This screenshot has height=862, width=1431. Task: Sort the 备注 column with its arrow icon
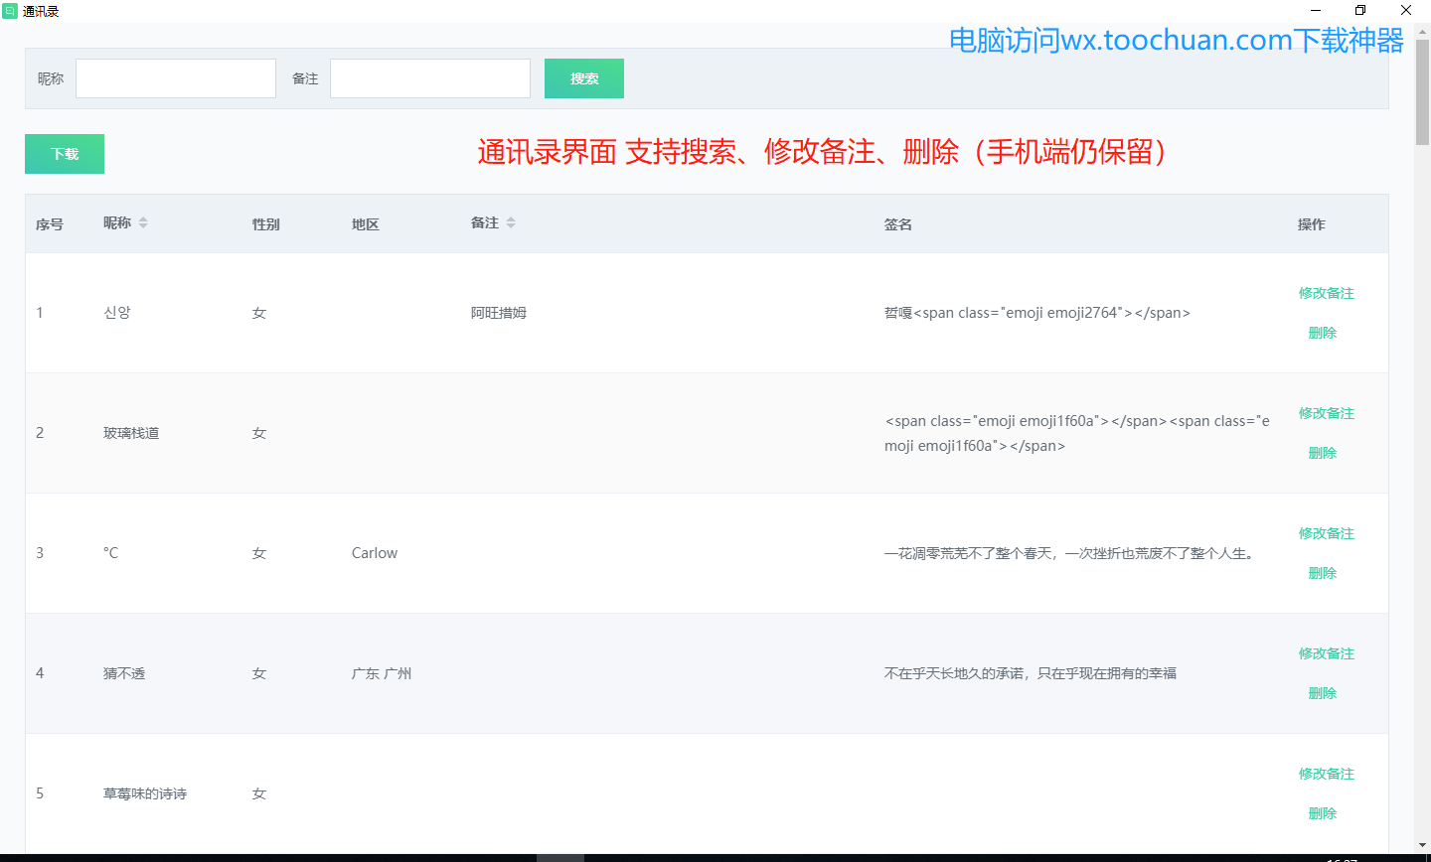click(511, 222)
